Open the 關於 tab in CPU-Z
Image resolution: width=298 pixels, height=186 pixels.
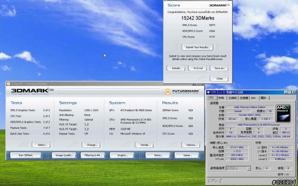point(264,98)
